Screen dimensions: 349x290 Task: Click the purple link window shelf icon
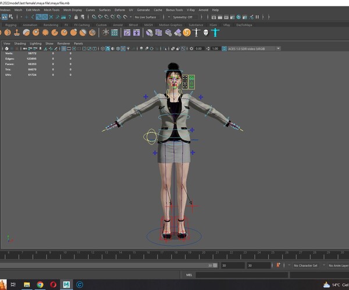(127, 32)
